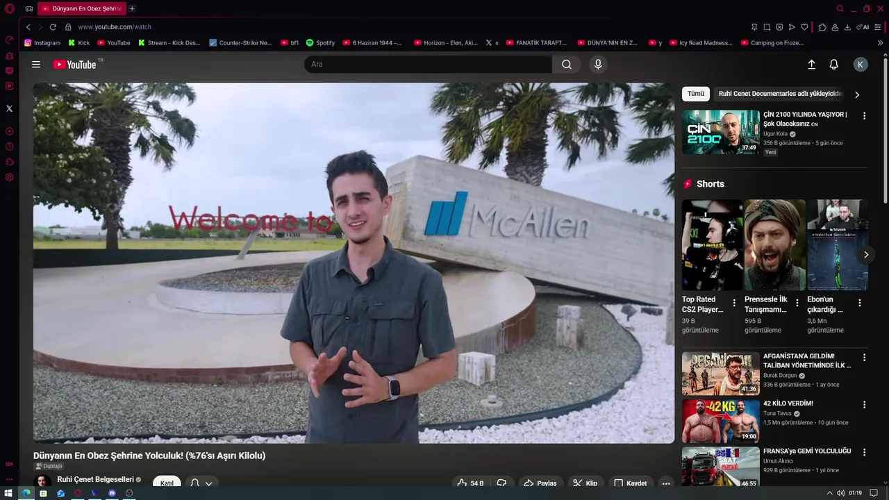Select the Tümü filter chip
Screen dimensions: 889x500
695,94
